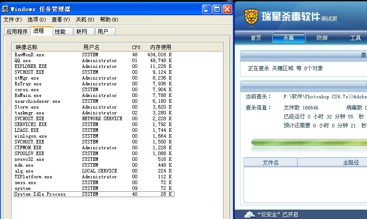
Task: Switch to the 应用程序 tab
Action: click(x=17, y=31)
